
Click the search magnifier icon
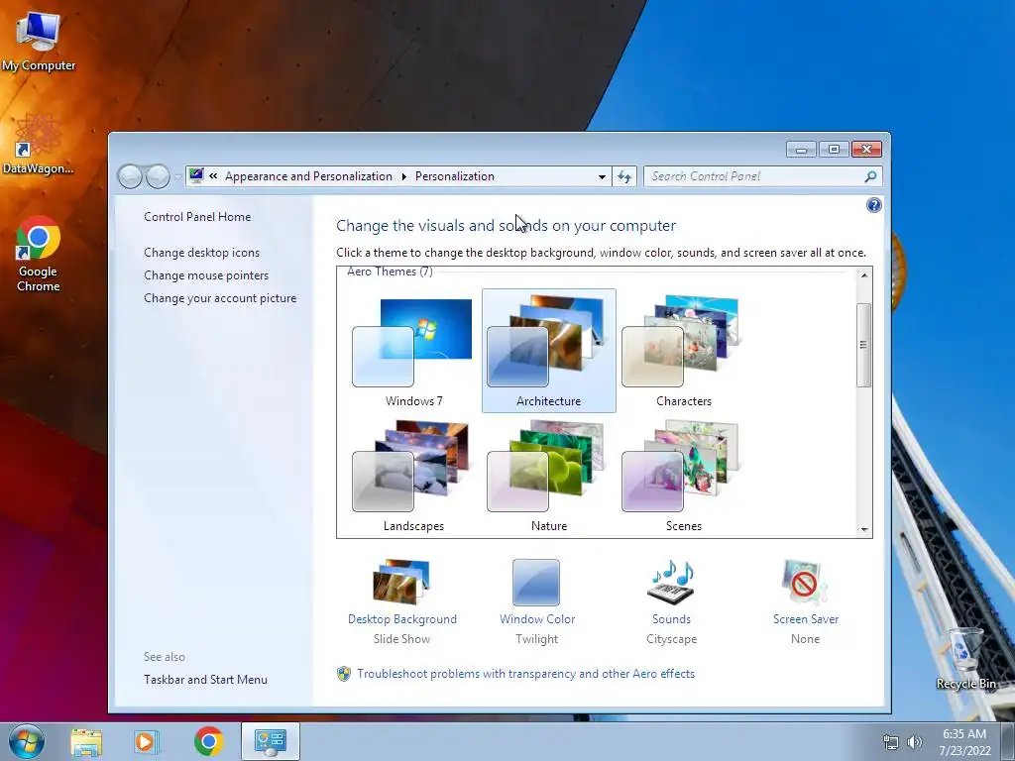coord(870,176)
